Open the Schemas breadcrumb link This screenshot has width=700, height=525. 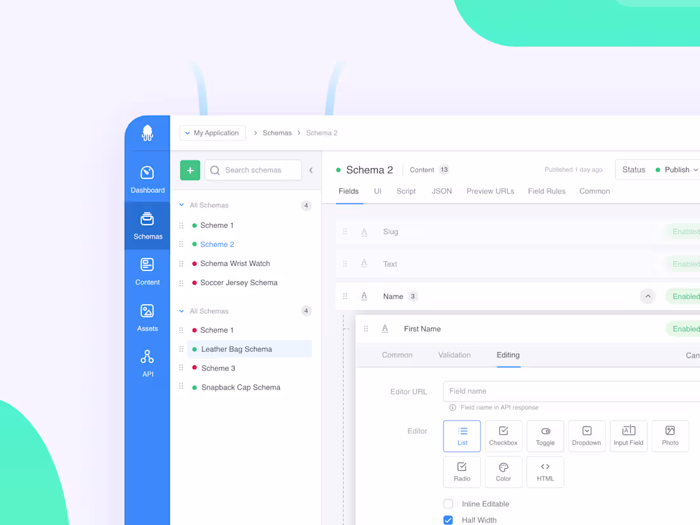pos(277,132)
